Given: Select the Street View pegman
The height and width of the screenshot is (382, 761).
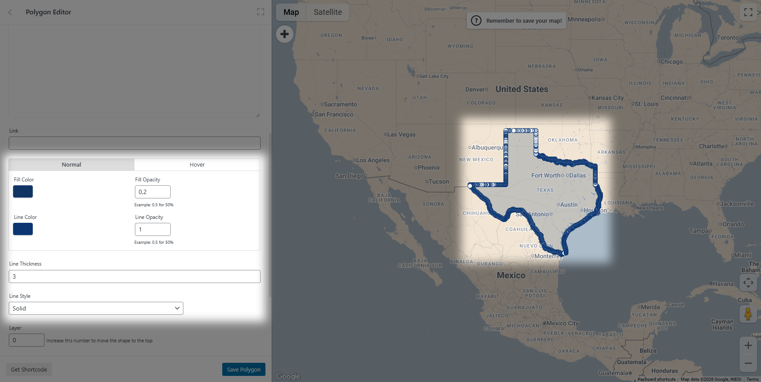Looking at the screenshot, I should 748,314.
